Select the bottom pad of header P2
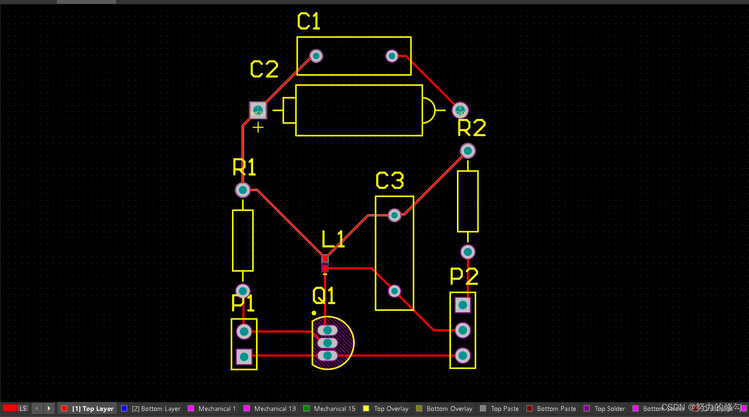The height and width of the screenshot is (417, 749). click(x=463, y=355)
